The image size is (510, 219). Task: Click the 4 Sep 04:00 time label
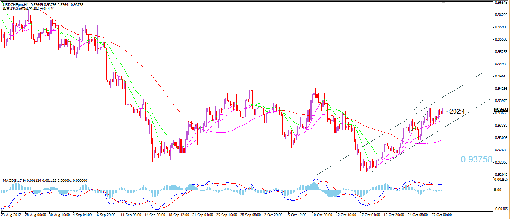coord(82,215)
